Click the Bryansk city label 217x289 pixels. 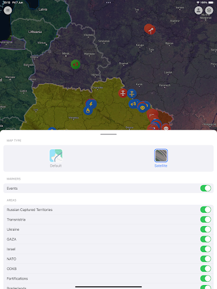124,63
